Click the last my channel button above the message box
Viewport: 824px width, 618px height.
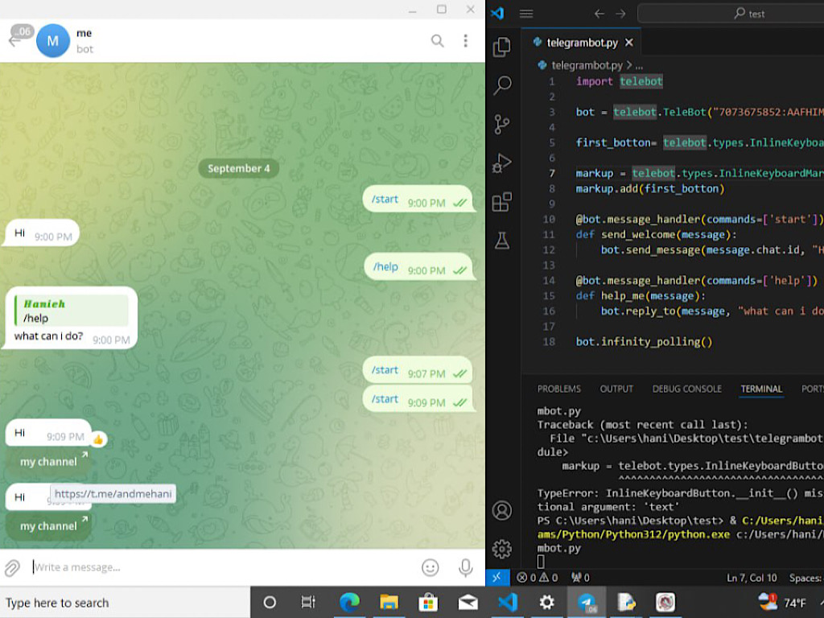[48, 526]
